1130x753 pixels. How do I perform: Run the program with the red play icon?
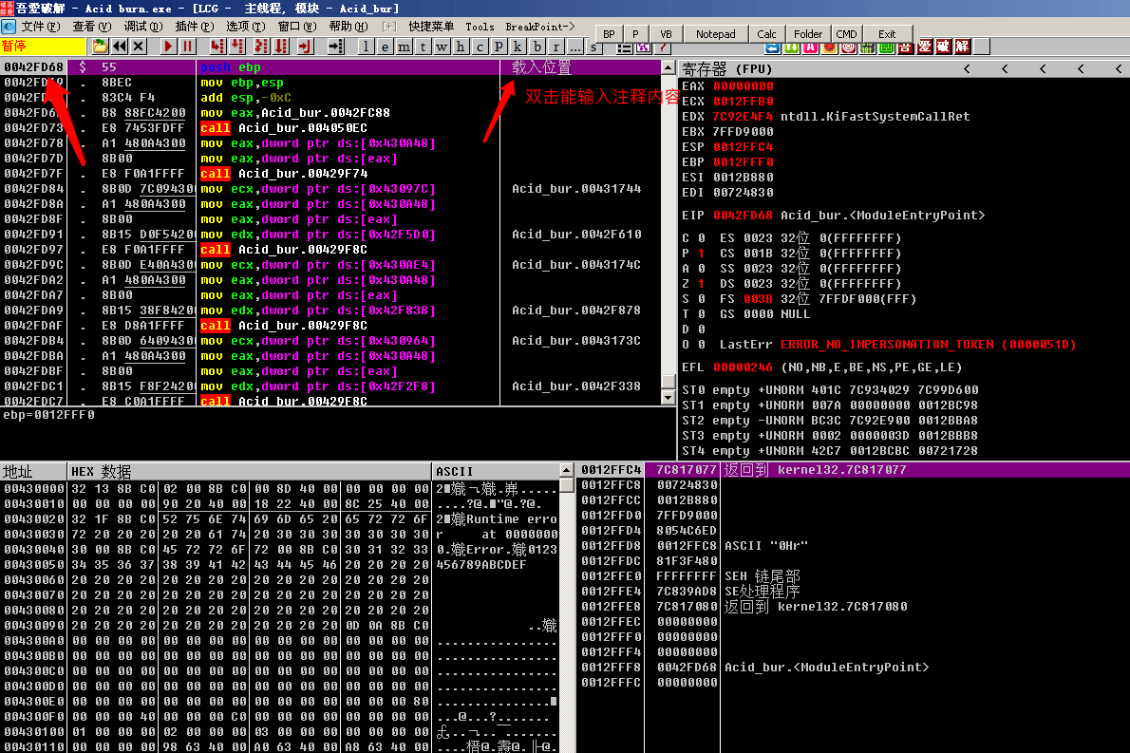(x=169, y=47)
